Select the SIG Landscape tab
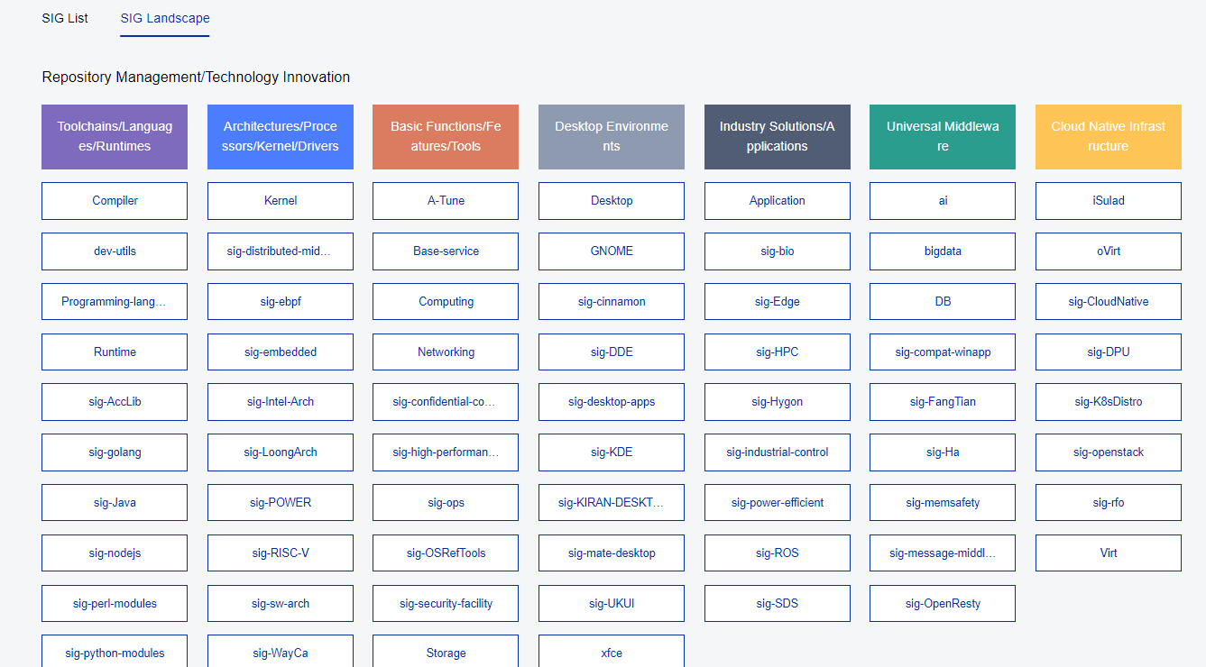 165,18
